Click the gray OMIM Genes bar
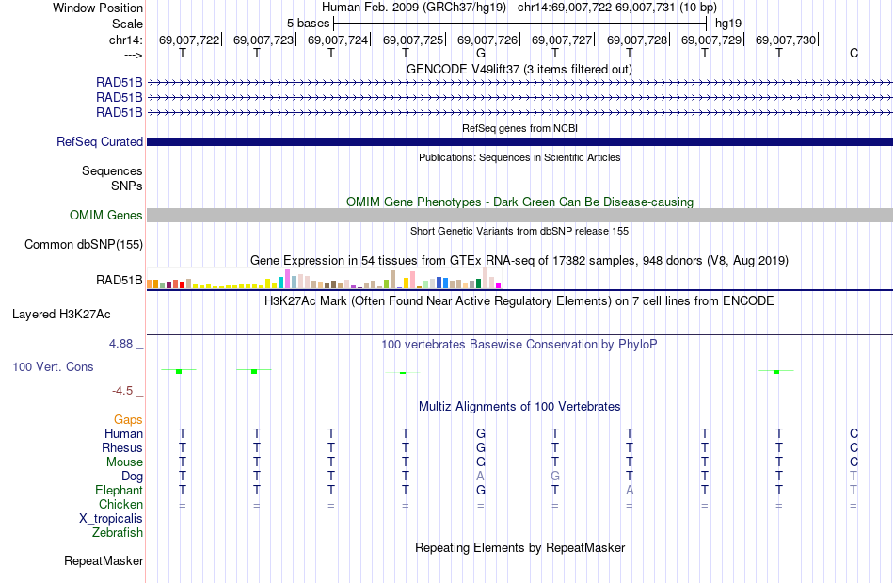This screenshot has width=894, height=583. click(519, 215)
